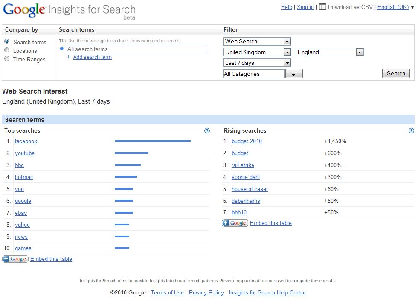Open the hotmail top search link

click(24, 177)
